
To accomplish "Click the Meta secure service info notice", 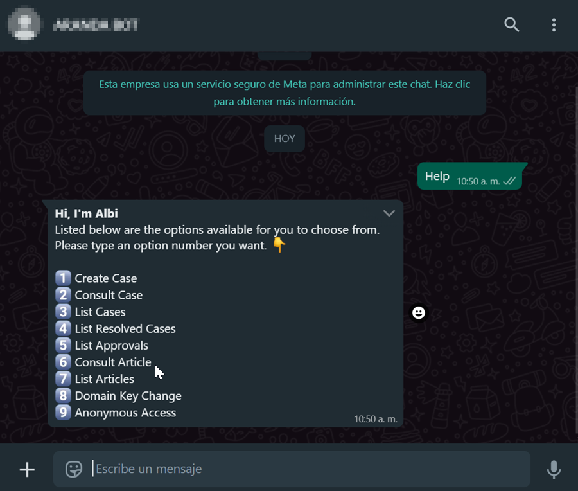I will 285,93.
